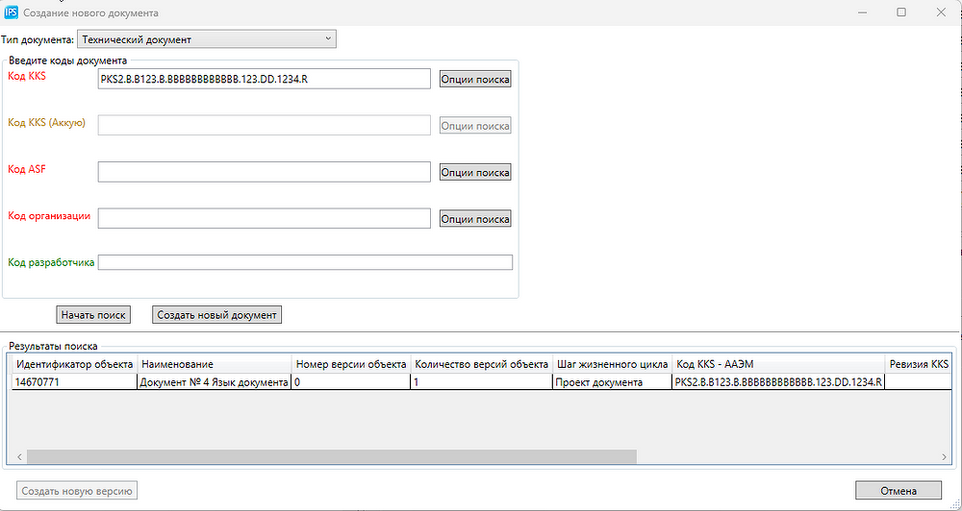
Task: Open search options for Код KKS
Action: pyautogui.click(x=475, y=79)
